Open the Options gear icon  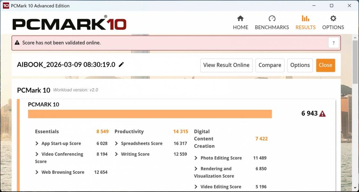pos(333,19)
